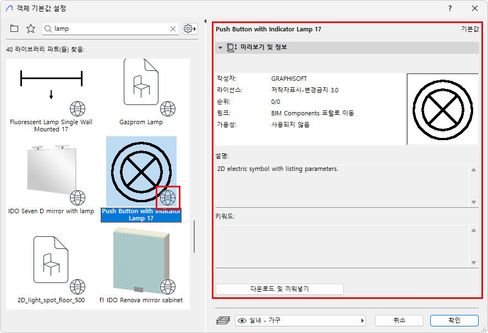The image size is (488, 333).
Task: Click globe icon on Gazprom Lamp
Action: click(168, 109)
